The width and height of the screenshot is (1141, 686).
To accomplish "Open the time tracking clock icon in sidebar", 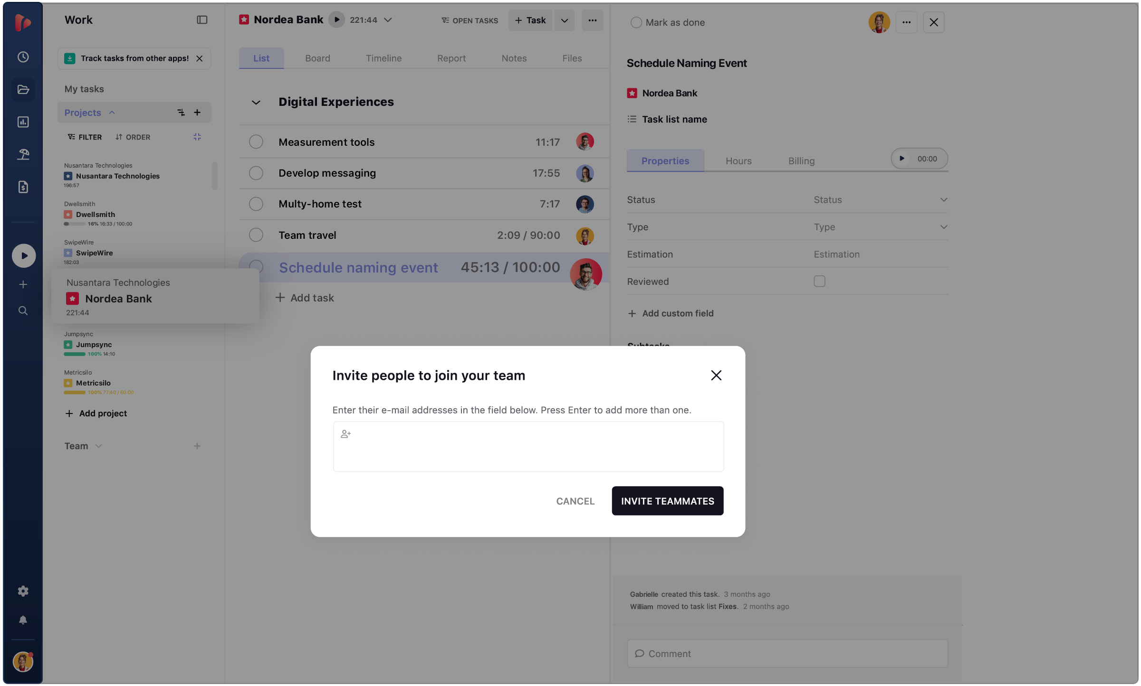I will 23,57.
